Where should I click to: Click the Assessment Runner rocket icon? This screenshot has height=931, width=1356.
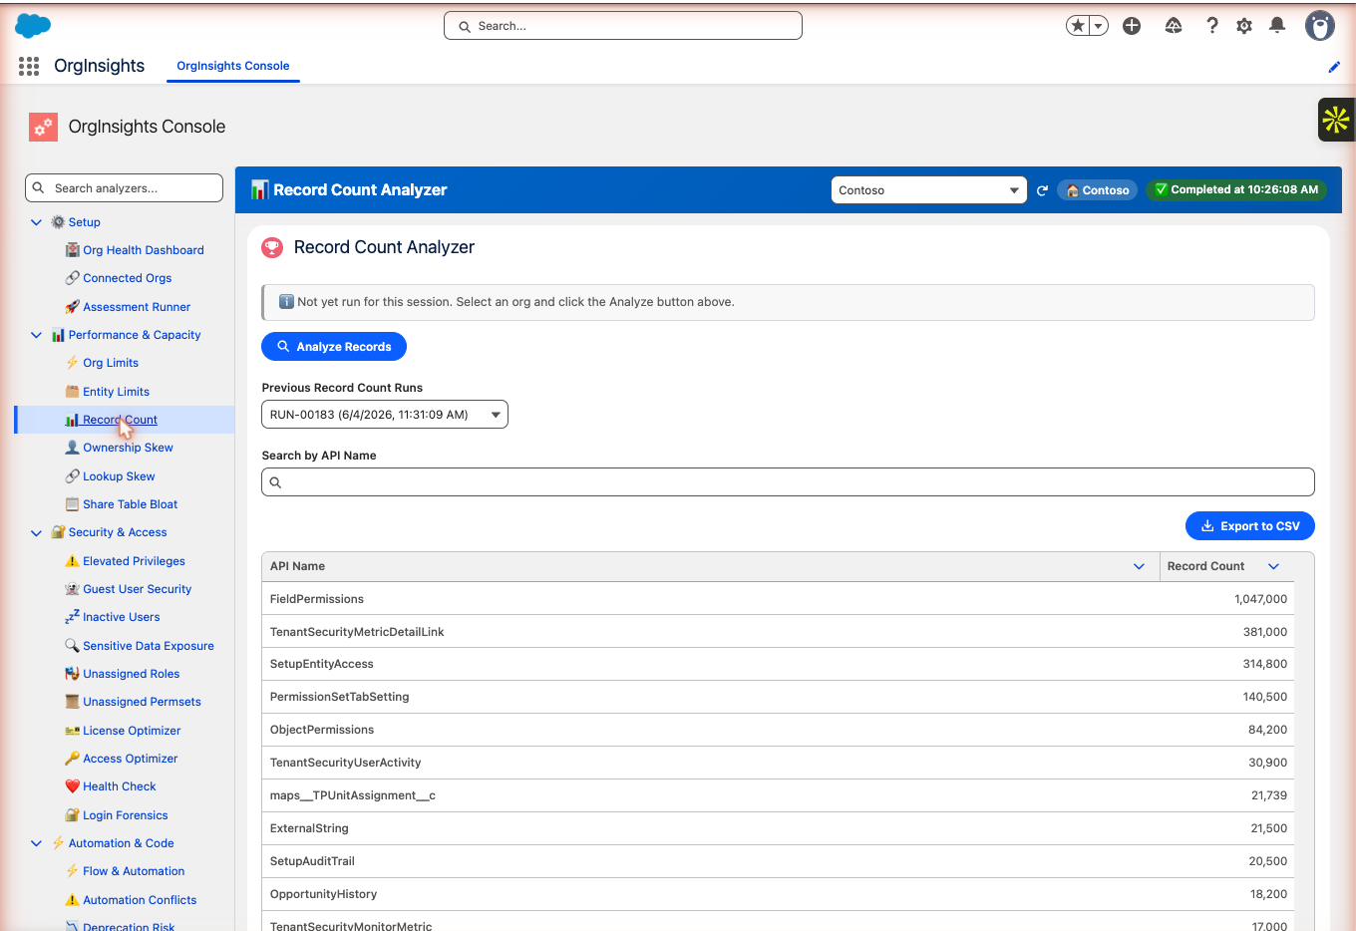[72, 307]
